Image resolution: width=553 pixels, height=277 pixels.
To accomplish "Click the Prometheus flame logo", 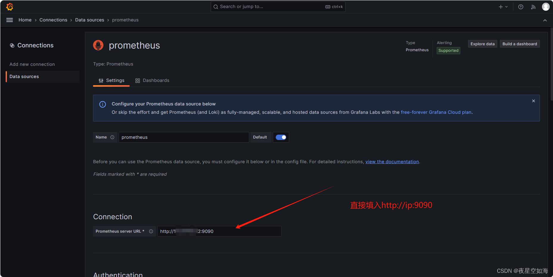I will (x=98, y=45).
